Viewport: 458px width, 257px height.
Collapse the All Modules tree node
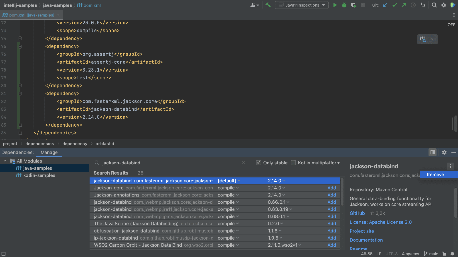coord(5,161)
